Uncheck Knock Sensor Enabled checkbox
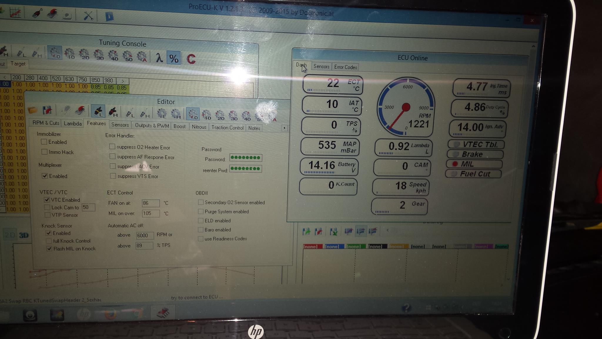This screenshot has height=339, width=602. 49,233
